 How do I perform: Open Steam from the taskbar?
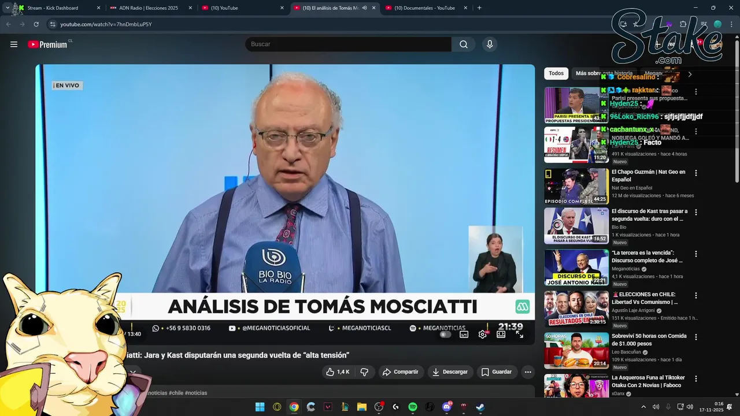[x=480, y=407]
